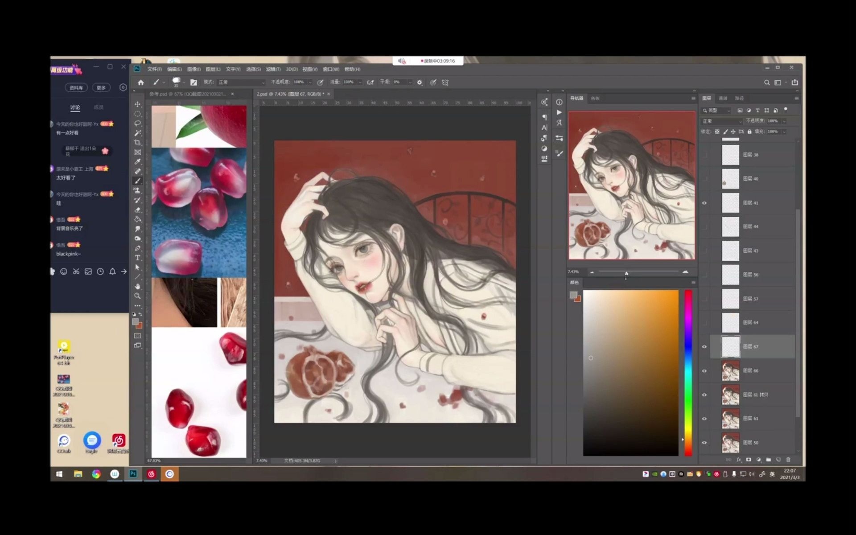Open layer blend mode 正常 dropdown
The width and height of the screenshot is (856, 535).
(x=722, y=121)
